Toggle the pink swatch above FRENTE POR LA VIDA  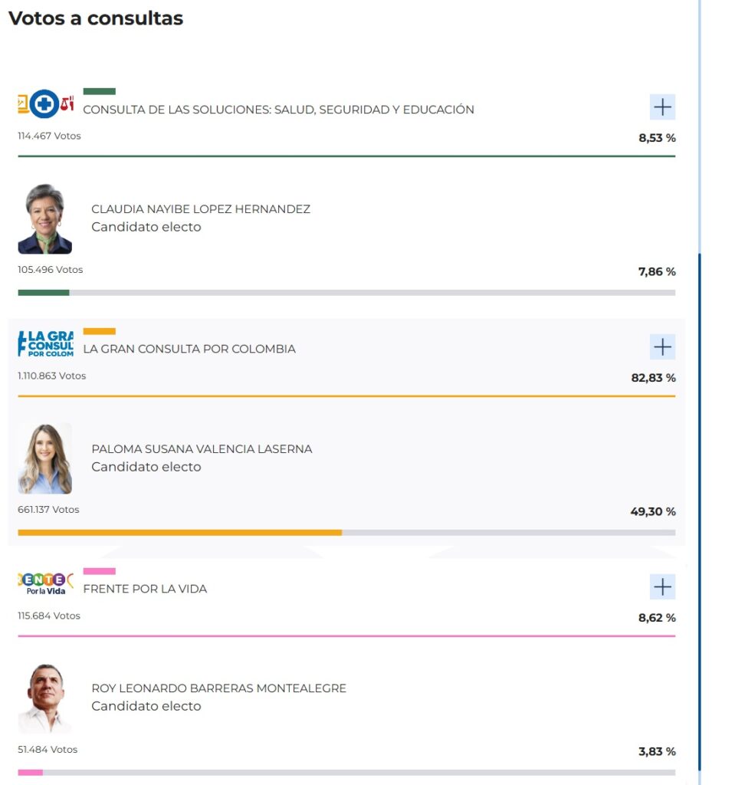click(x=100, y=570)
